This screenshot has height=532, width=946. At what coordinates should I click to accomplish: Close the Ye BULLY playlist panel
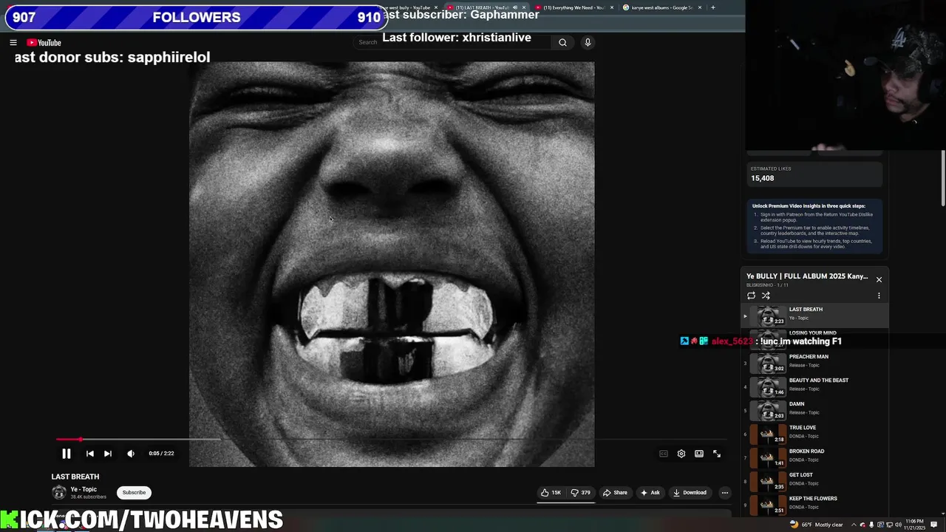coord(879,279)
